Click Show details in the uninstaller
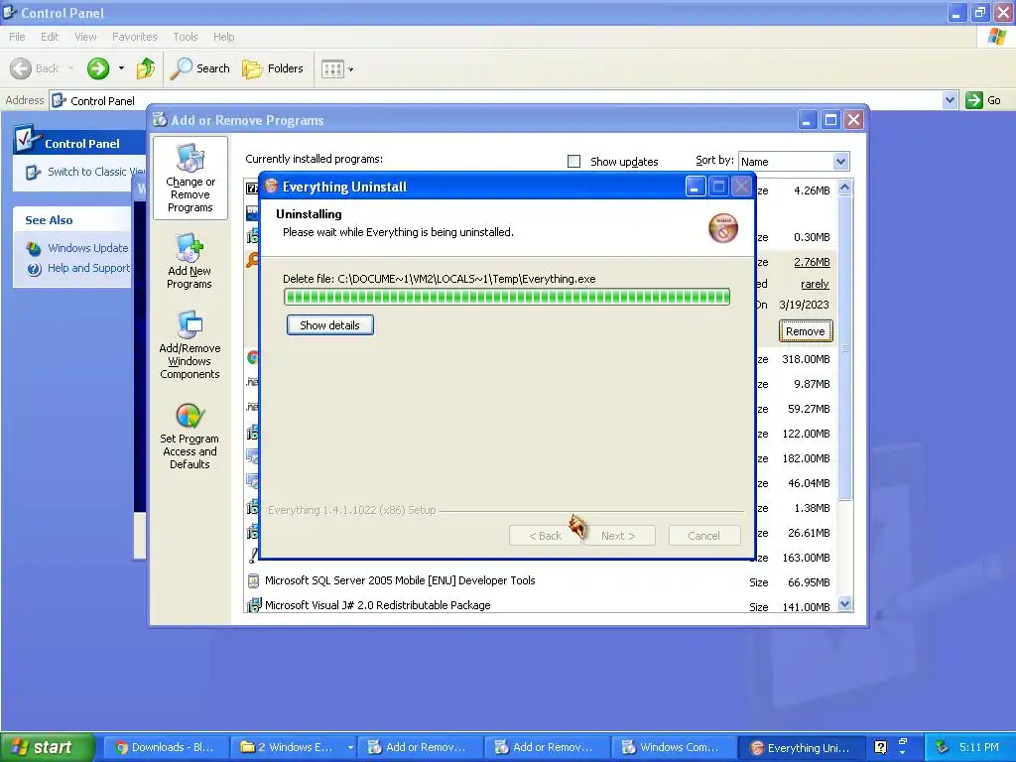Screen dimensions: 1016x762 pos(329,325)
